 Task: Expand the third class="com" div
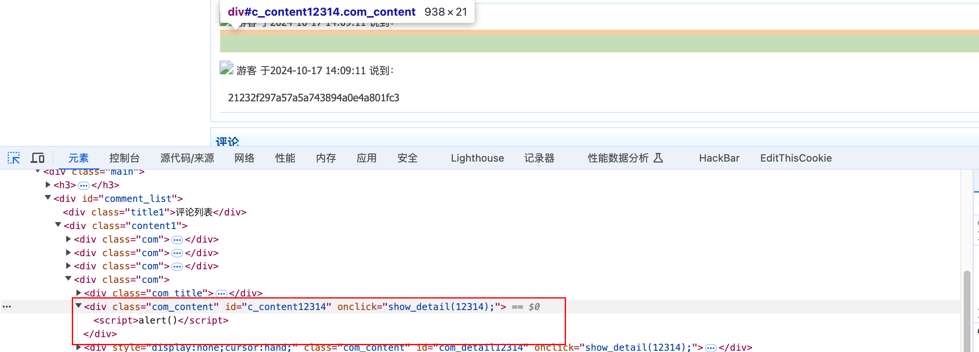tap(68, 265)
